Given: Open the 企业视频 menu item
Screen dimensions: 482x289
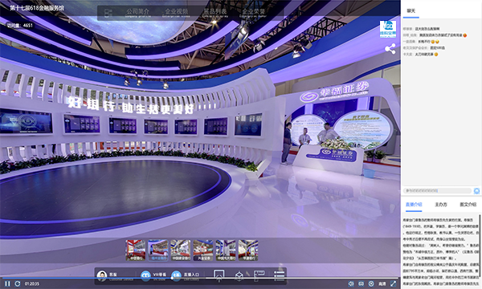Looking at the screenshot, I should click(177, 12).
